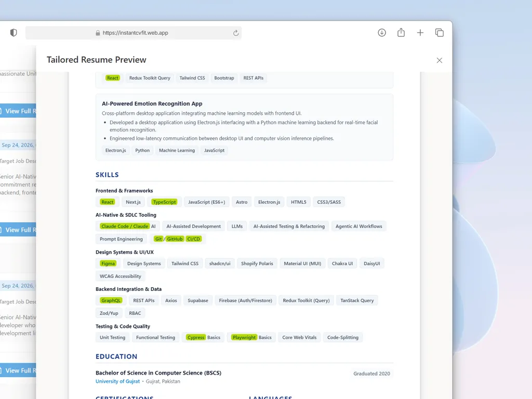
Task: Click the browser share icon
Action: coord(401,33)
